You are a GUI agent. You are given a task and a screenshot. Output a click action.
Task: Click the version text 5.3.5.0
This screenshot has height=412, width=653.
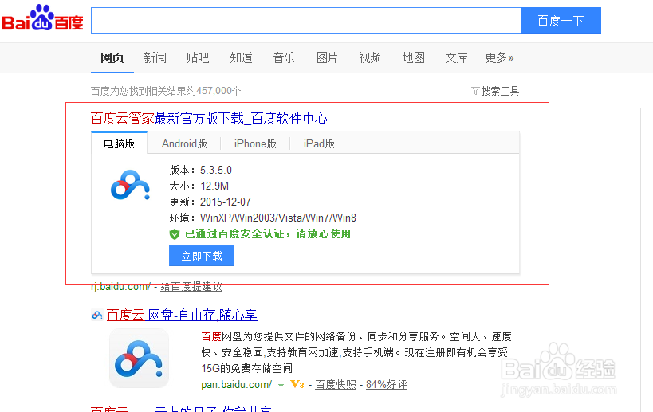[216, 170]
